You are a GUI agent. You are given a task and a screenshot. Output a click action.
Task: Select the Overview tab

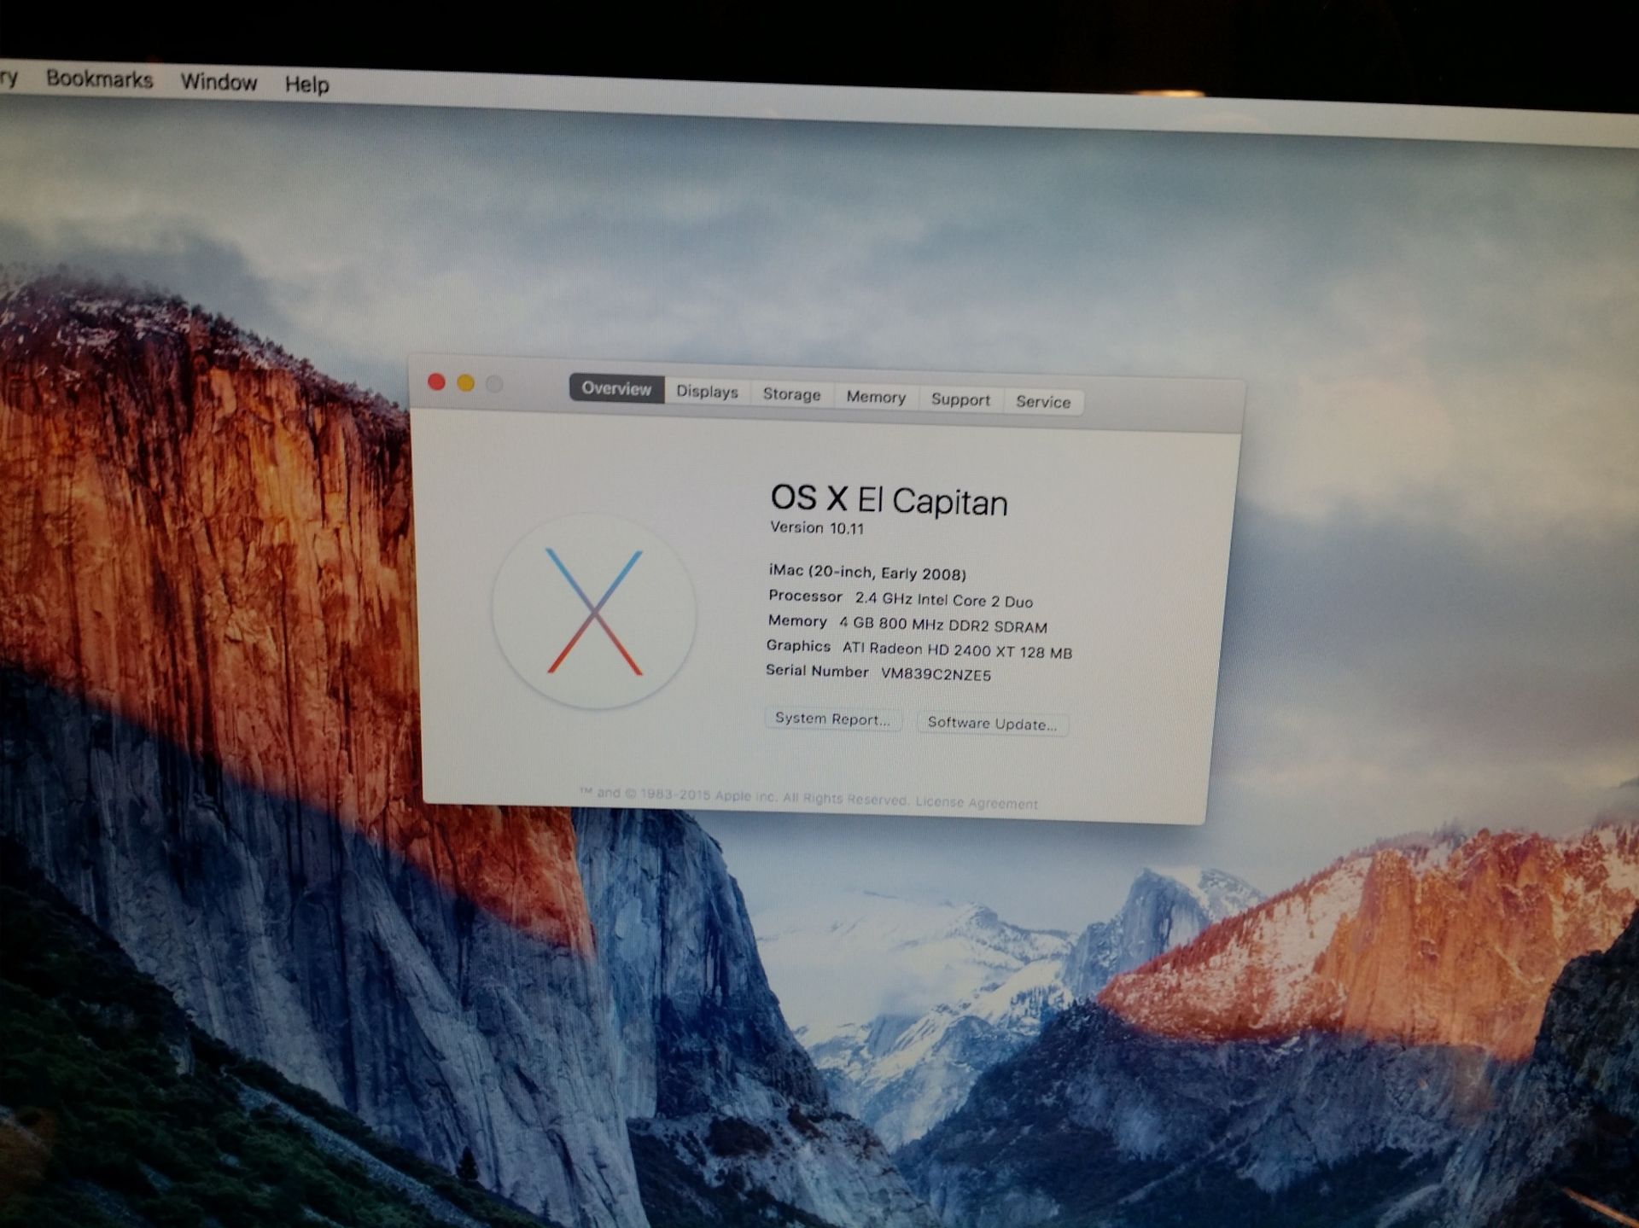tap(616, 388)
